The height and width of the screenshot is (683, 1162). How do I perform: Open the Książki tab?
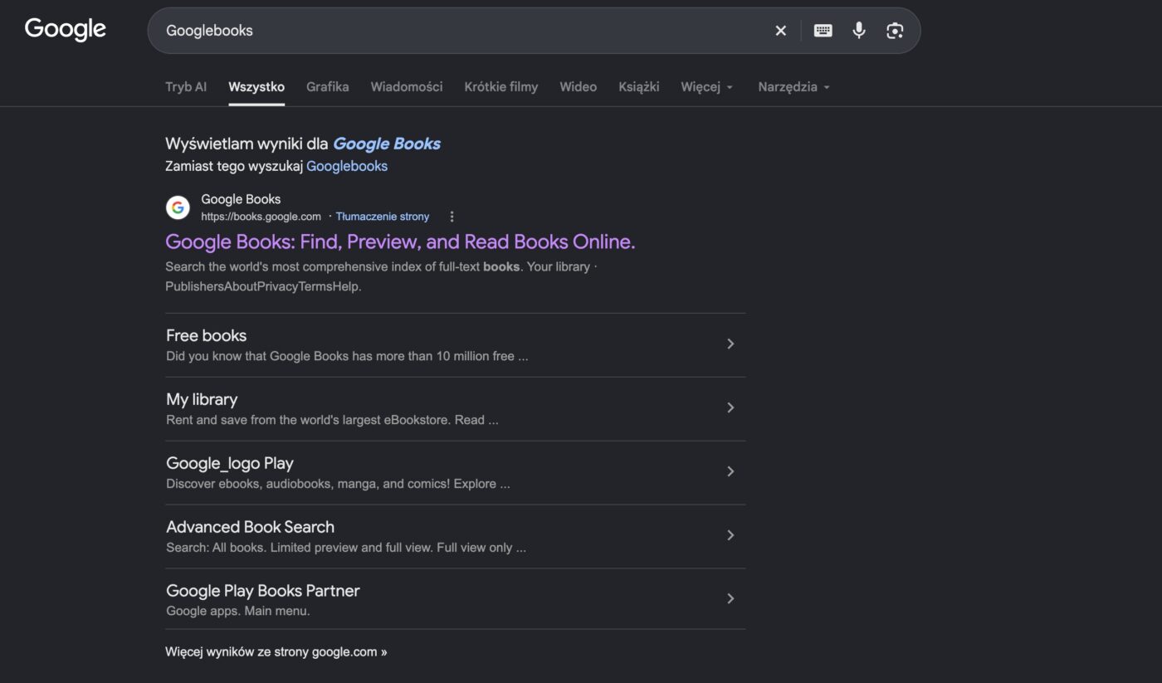[x=639, y=86]
